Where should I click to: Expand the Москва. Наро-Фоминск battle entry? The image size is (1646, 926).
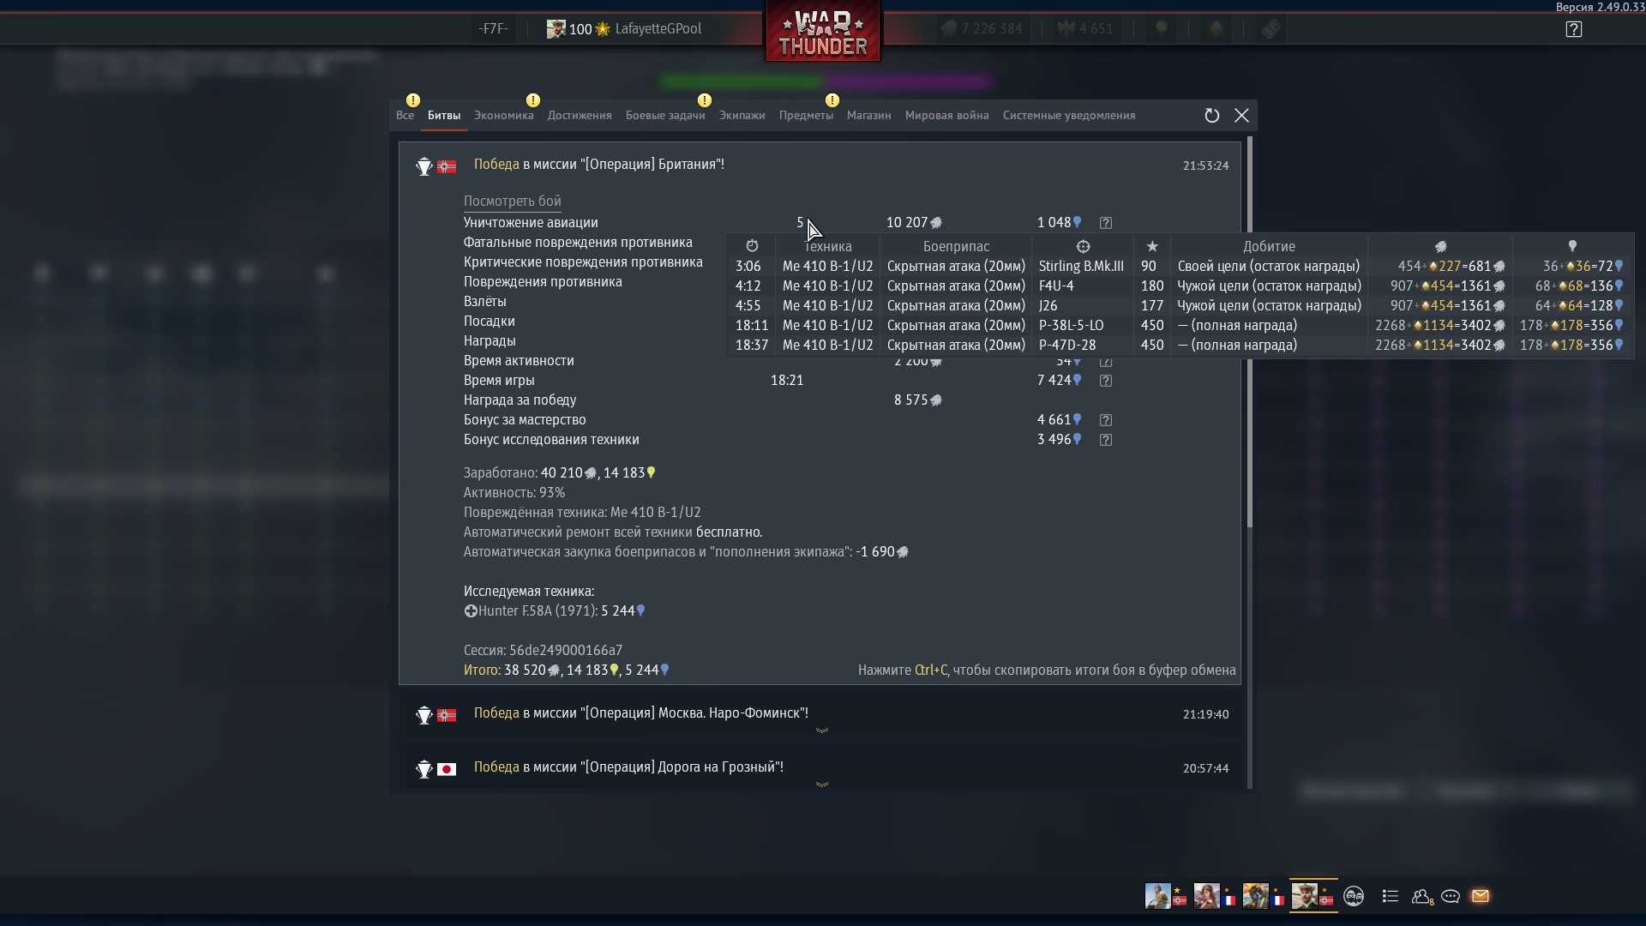(821, 731)
